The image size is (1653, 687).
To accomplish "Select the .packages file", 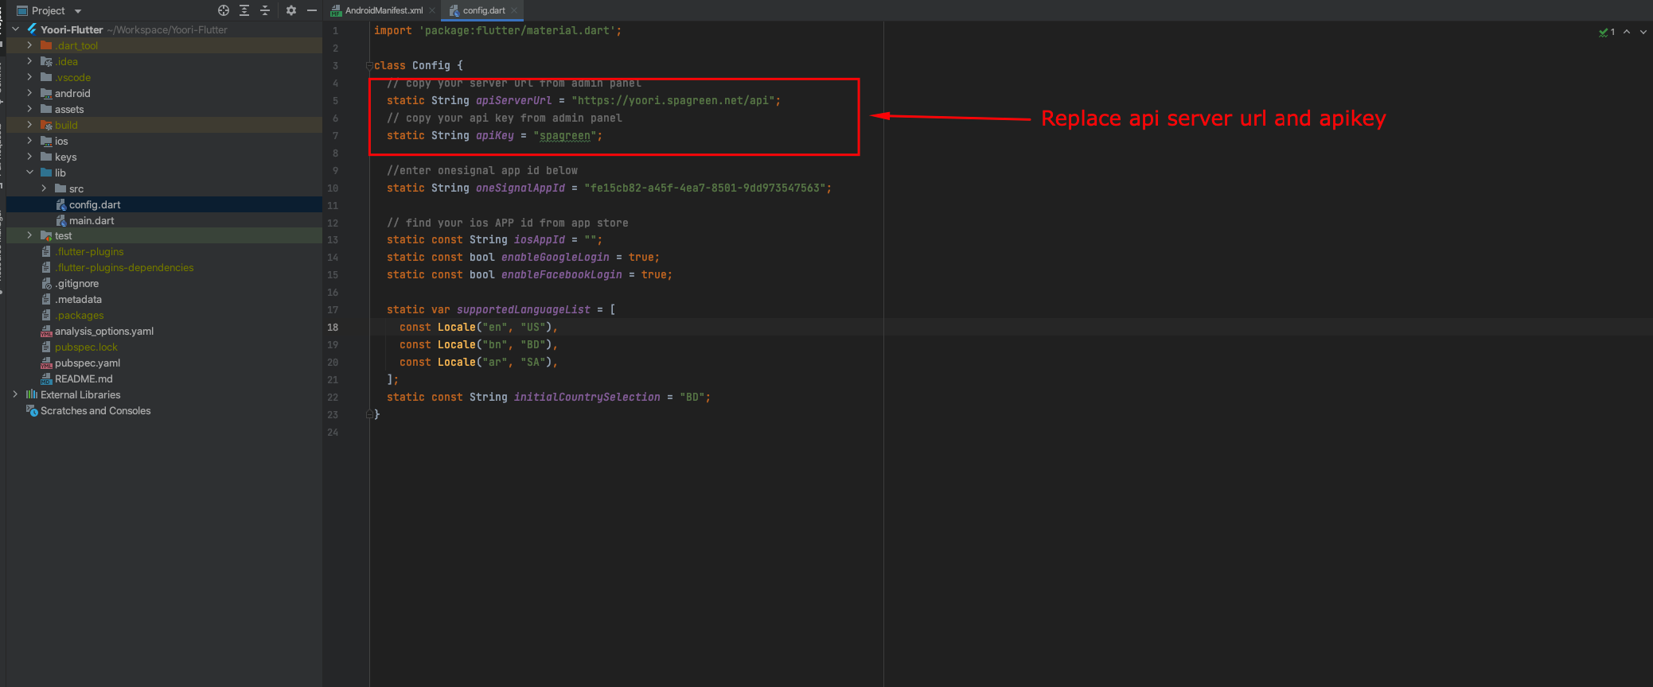I will (80, 315).
